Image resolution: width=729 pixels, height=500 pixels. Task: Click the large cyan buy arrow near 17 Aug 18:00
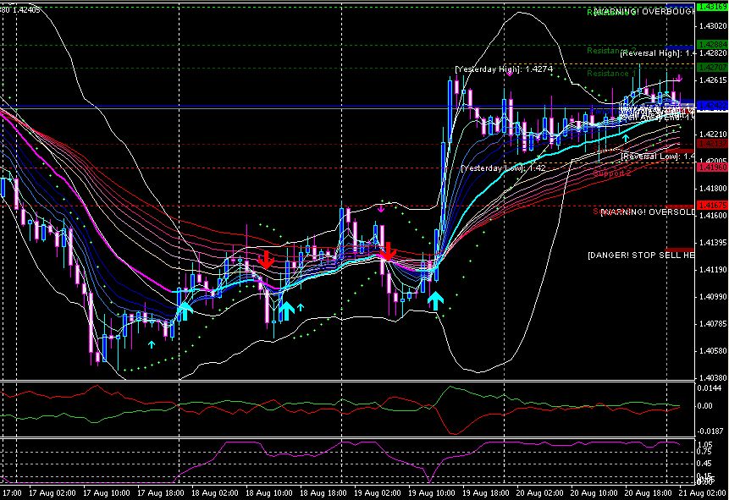(x=185, y=310)
